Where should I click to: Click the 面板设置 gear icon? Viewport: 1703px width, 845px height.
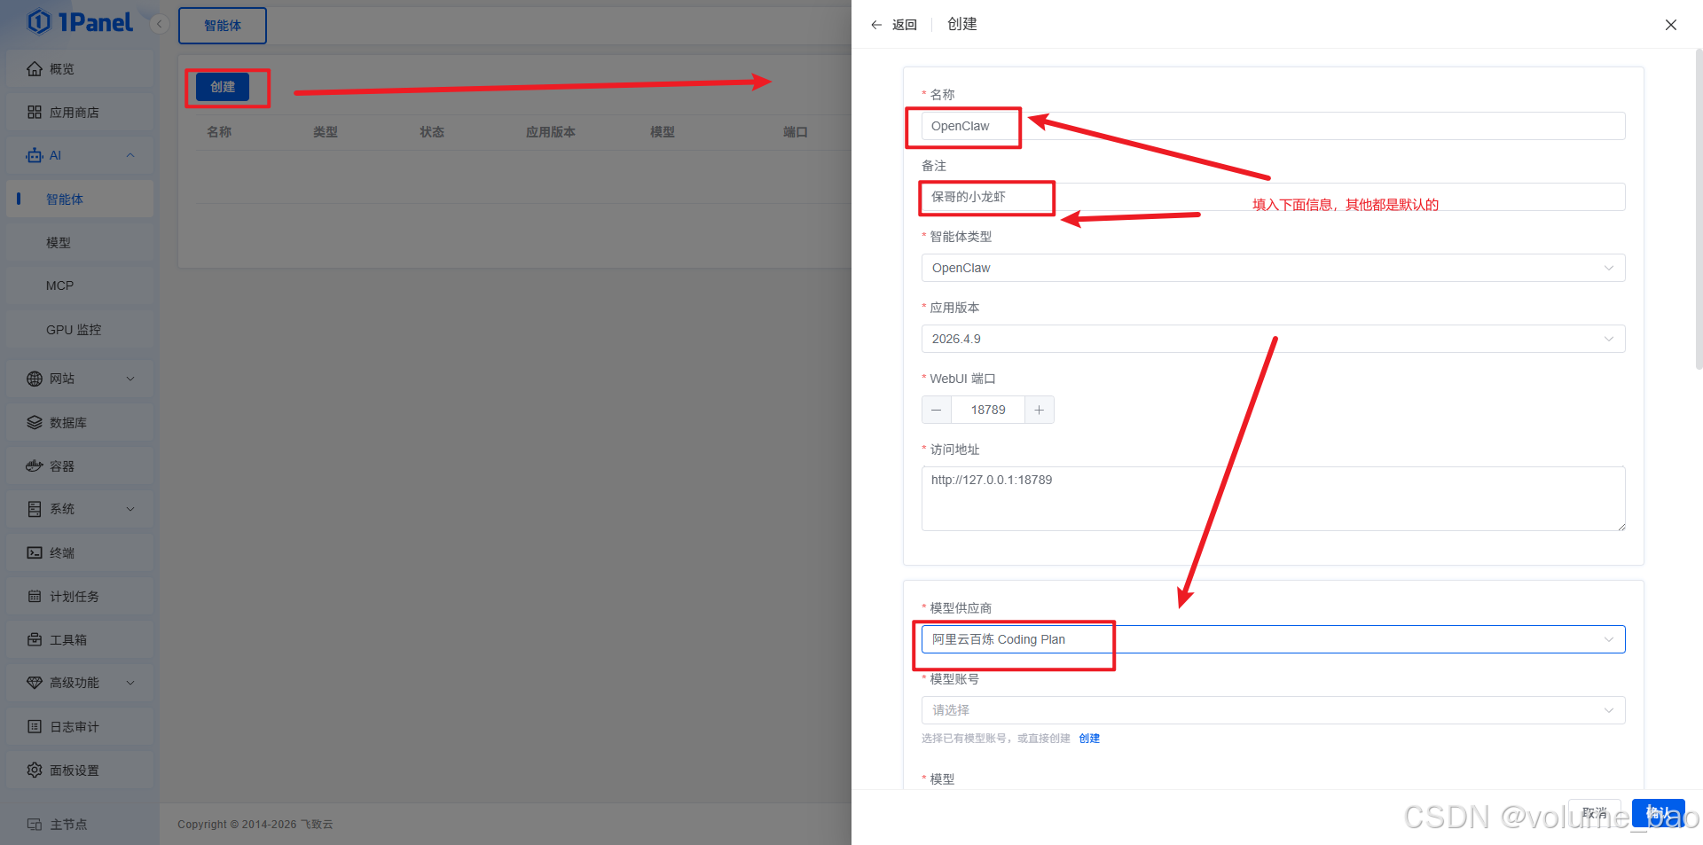pyautogui.click(x=35, y=770)
